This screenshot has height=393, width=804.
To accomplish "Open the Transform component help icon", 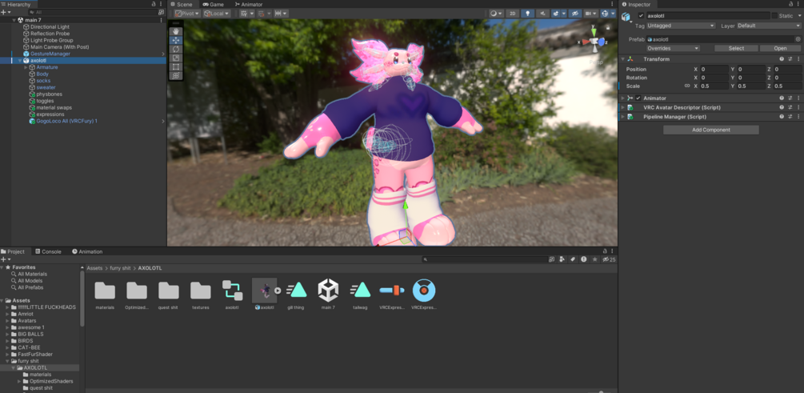I will point(782,59).
